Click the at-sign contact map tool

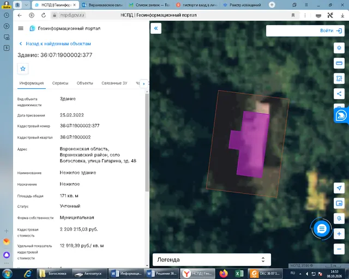[x=339, y=219]
